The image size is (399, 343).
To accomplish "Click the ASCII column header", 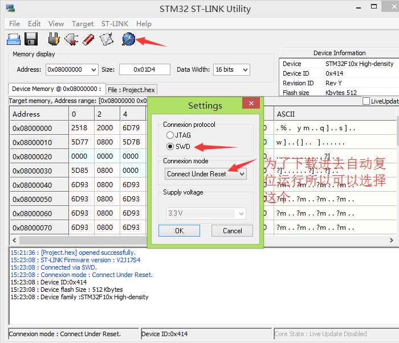I will 336,114.
